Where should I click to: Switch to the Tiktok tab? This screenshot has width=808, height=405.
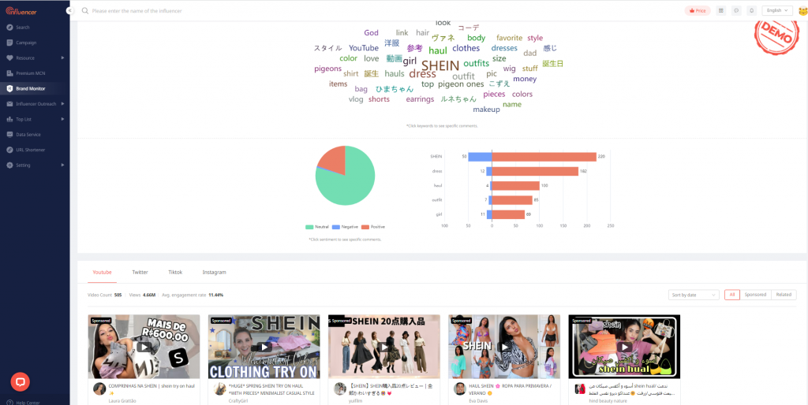point(175,272)
